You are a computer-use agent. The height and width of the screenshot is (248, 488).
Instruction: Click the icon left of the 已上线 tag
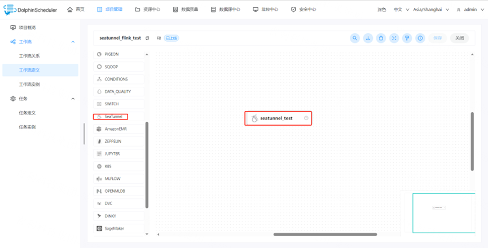pos(159,38)
